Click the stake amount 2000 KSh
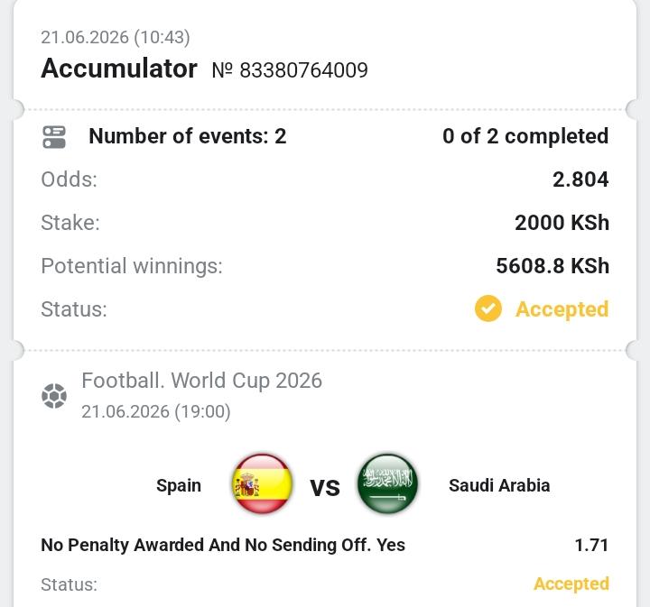This screenshot has width=650, height=607. [562, 223]
